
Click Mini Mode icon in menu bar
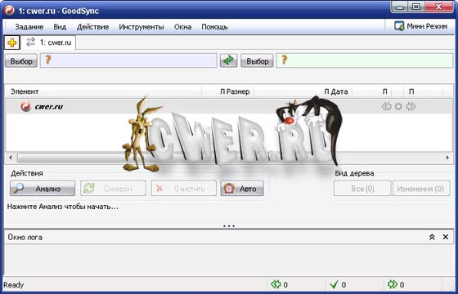click(x=399, y=26)
